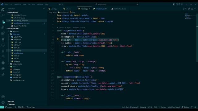Viewport: 198px width, 111px height.
Task: Open admin.py in the file tree
Action: point(17,45)
